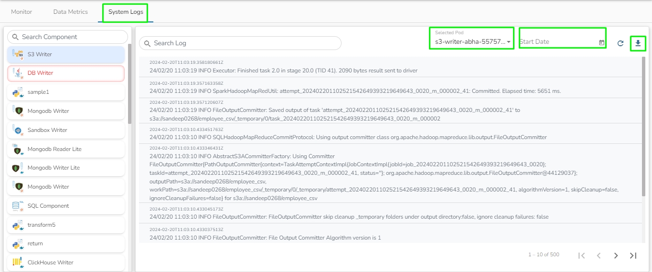Screen dimensions: 652x272
Task: Click the Selected Pod dropdown arrow
Action: 509,42
